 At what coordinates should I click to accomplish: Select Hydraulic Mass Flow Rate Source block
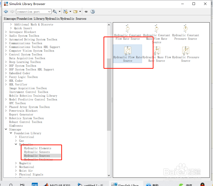(157, 54)
